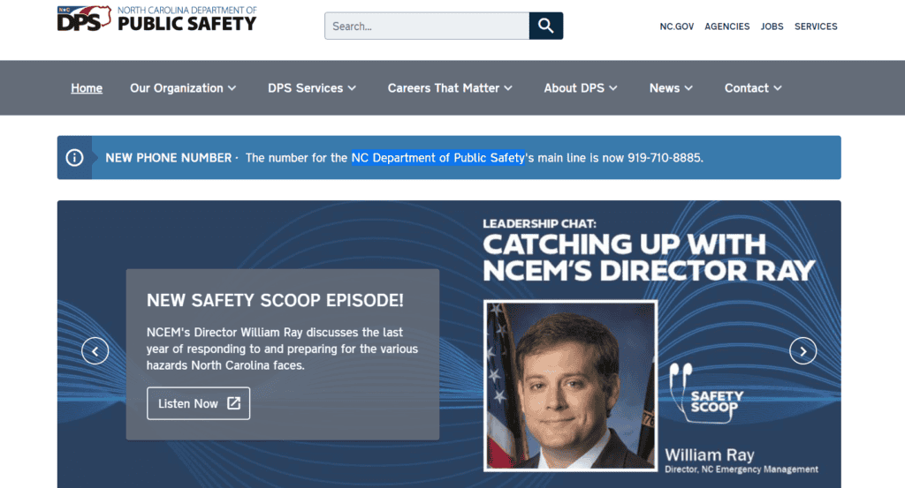
Task: Open the NC.GOV link
Action: [676, 26]
